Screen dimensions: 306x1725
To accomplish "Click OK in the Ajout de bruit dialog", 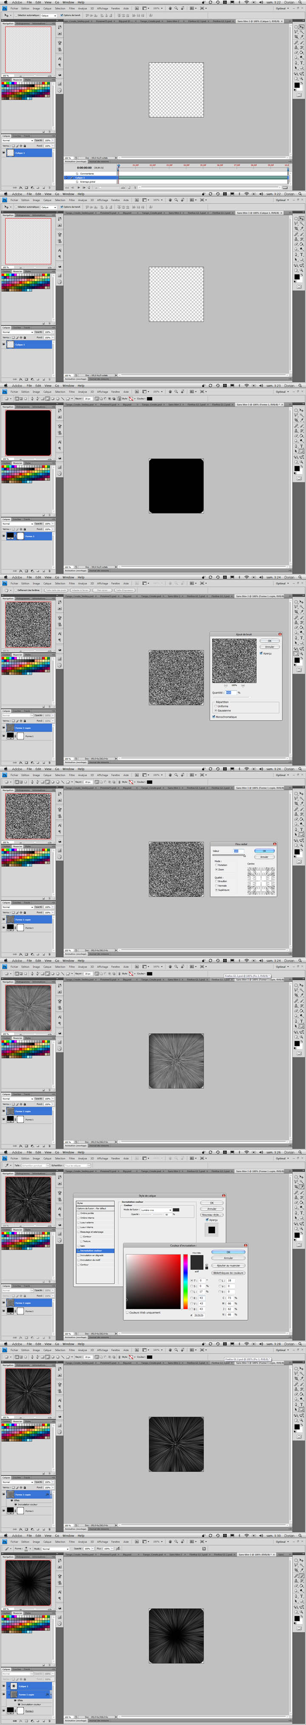I will click(270, 641).
